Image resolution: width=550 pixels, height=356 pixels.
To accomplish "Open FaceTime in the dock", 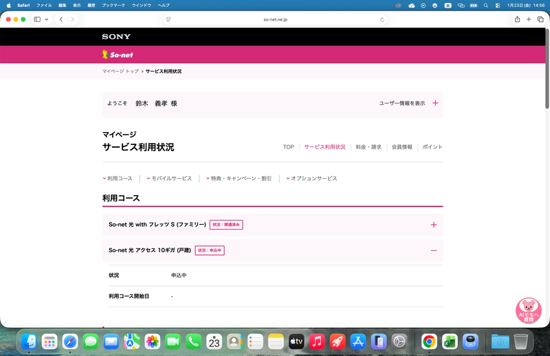I will [x=173, y=342].
